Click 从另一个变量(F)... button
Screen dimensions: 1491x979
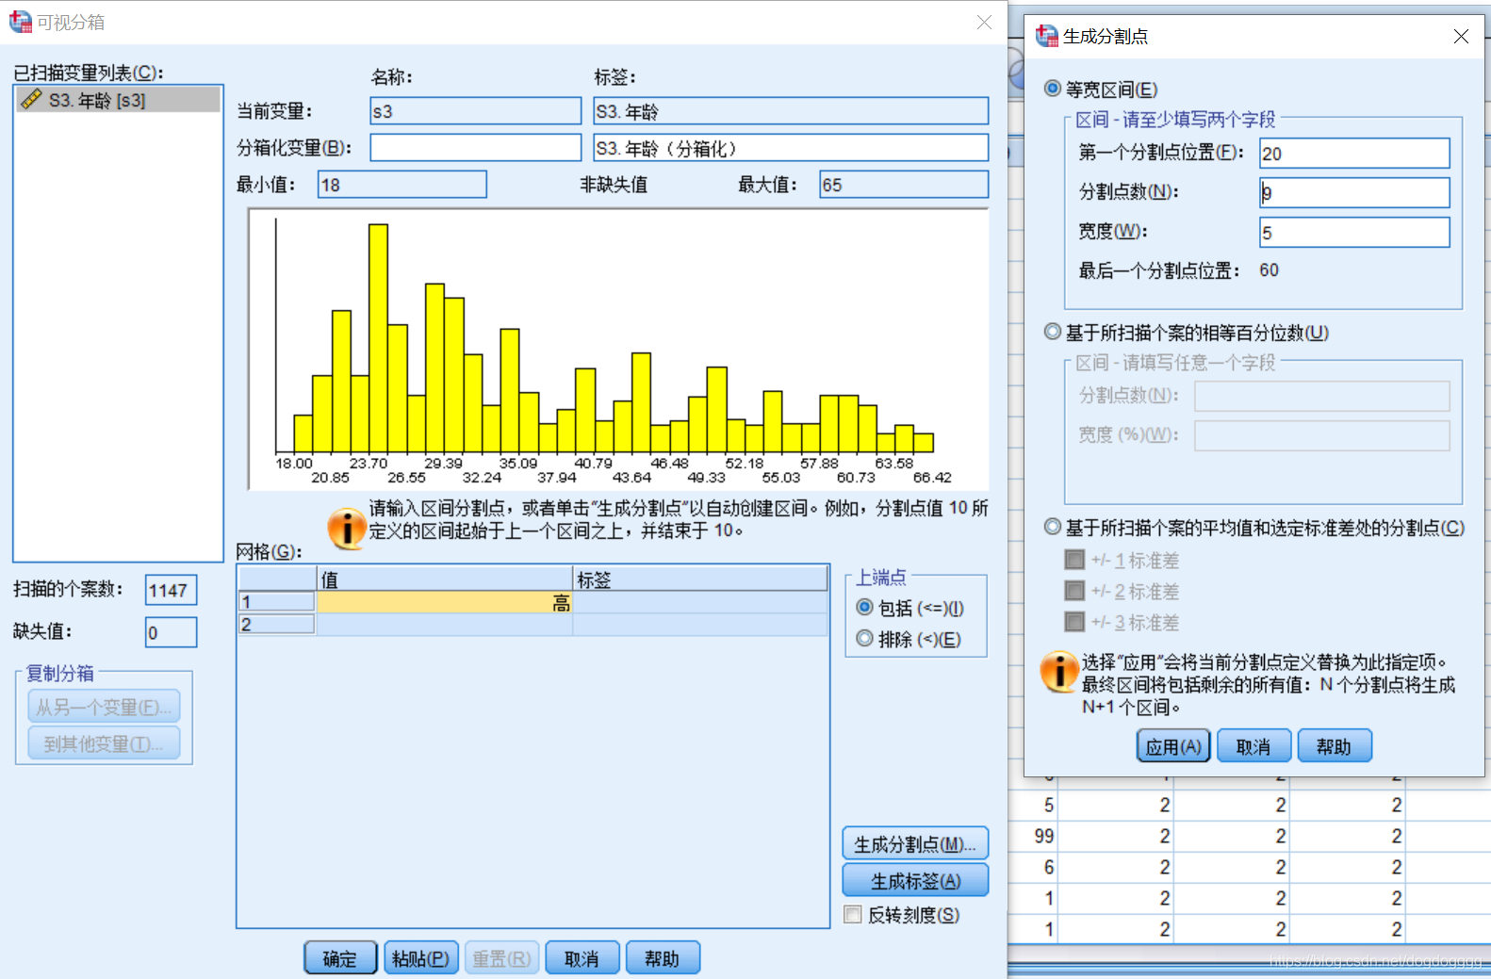(104, 707)
